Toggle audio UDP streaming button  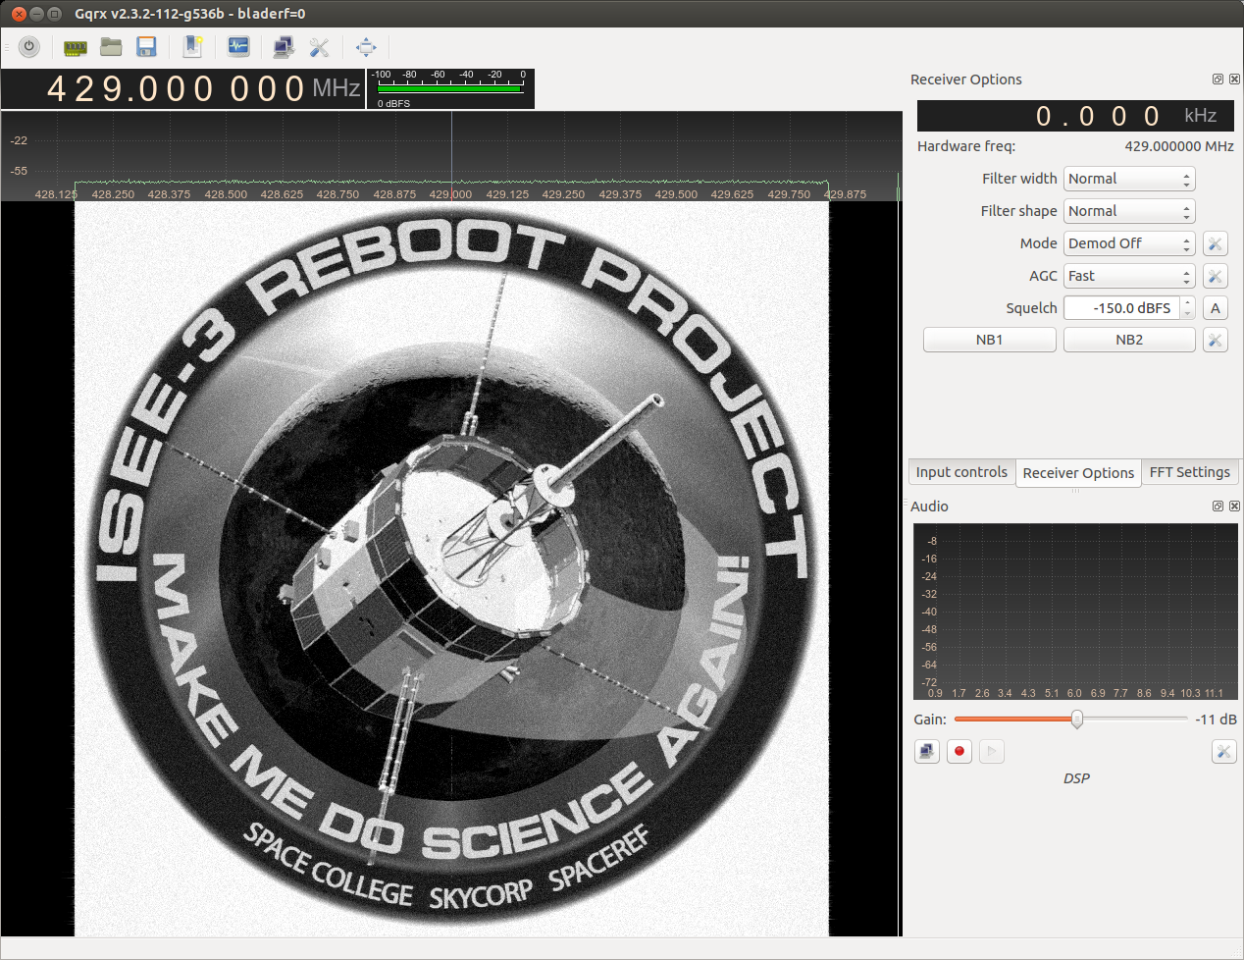tap(927, 752)
